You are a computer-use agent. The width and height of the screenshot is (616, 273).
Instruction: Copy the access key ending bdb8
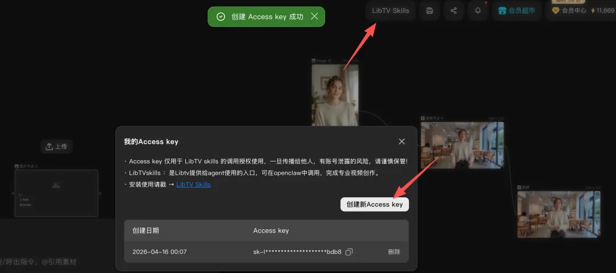349,252
